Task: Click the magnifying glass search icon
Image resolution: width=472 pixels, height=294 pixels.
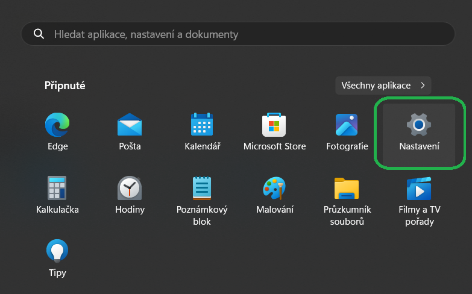Action: point(39,34)
